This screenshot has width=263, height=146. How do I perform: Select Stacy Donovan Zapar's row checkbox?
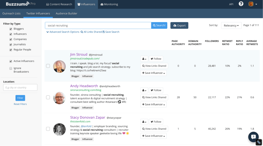pyautogui.click(x=48, y=129)
